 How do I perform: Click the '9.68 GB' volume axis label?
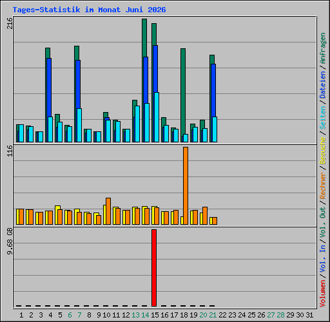[x=10, y=241]
